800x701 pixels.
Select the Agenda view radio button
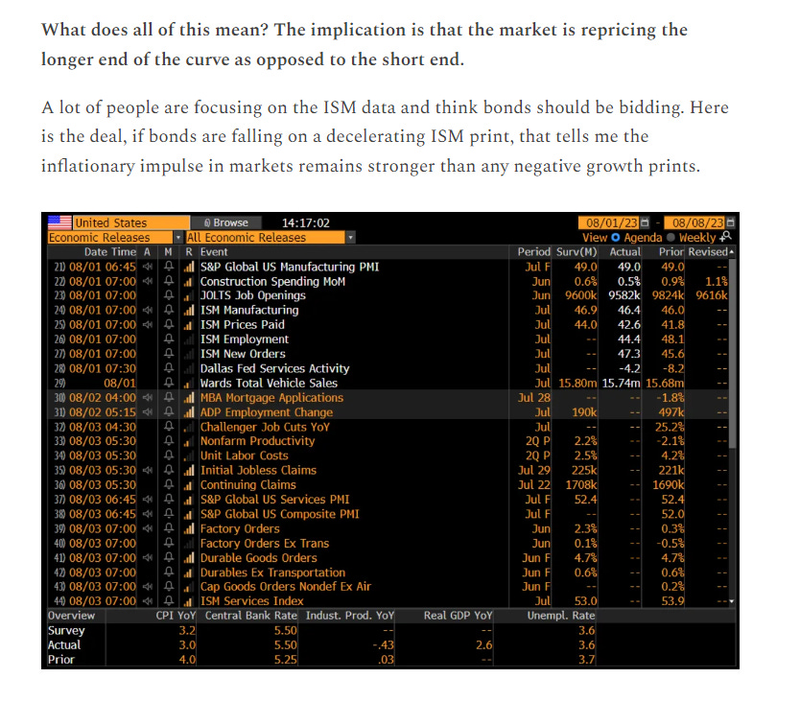coord(615,237)
